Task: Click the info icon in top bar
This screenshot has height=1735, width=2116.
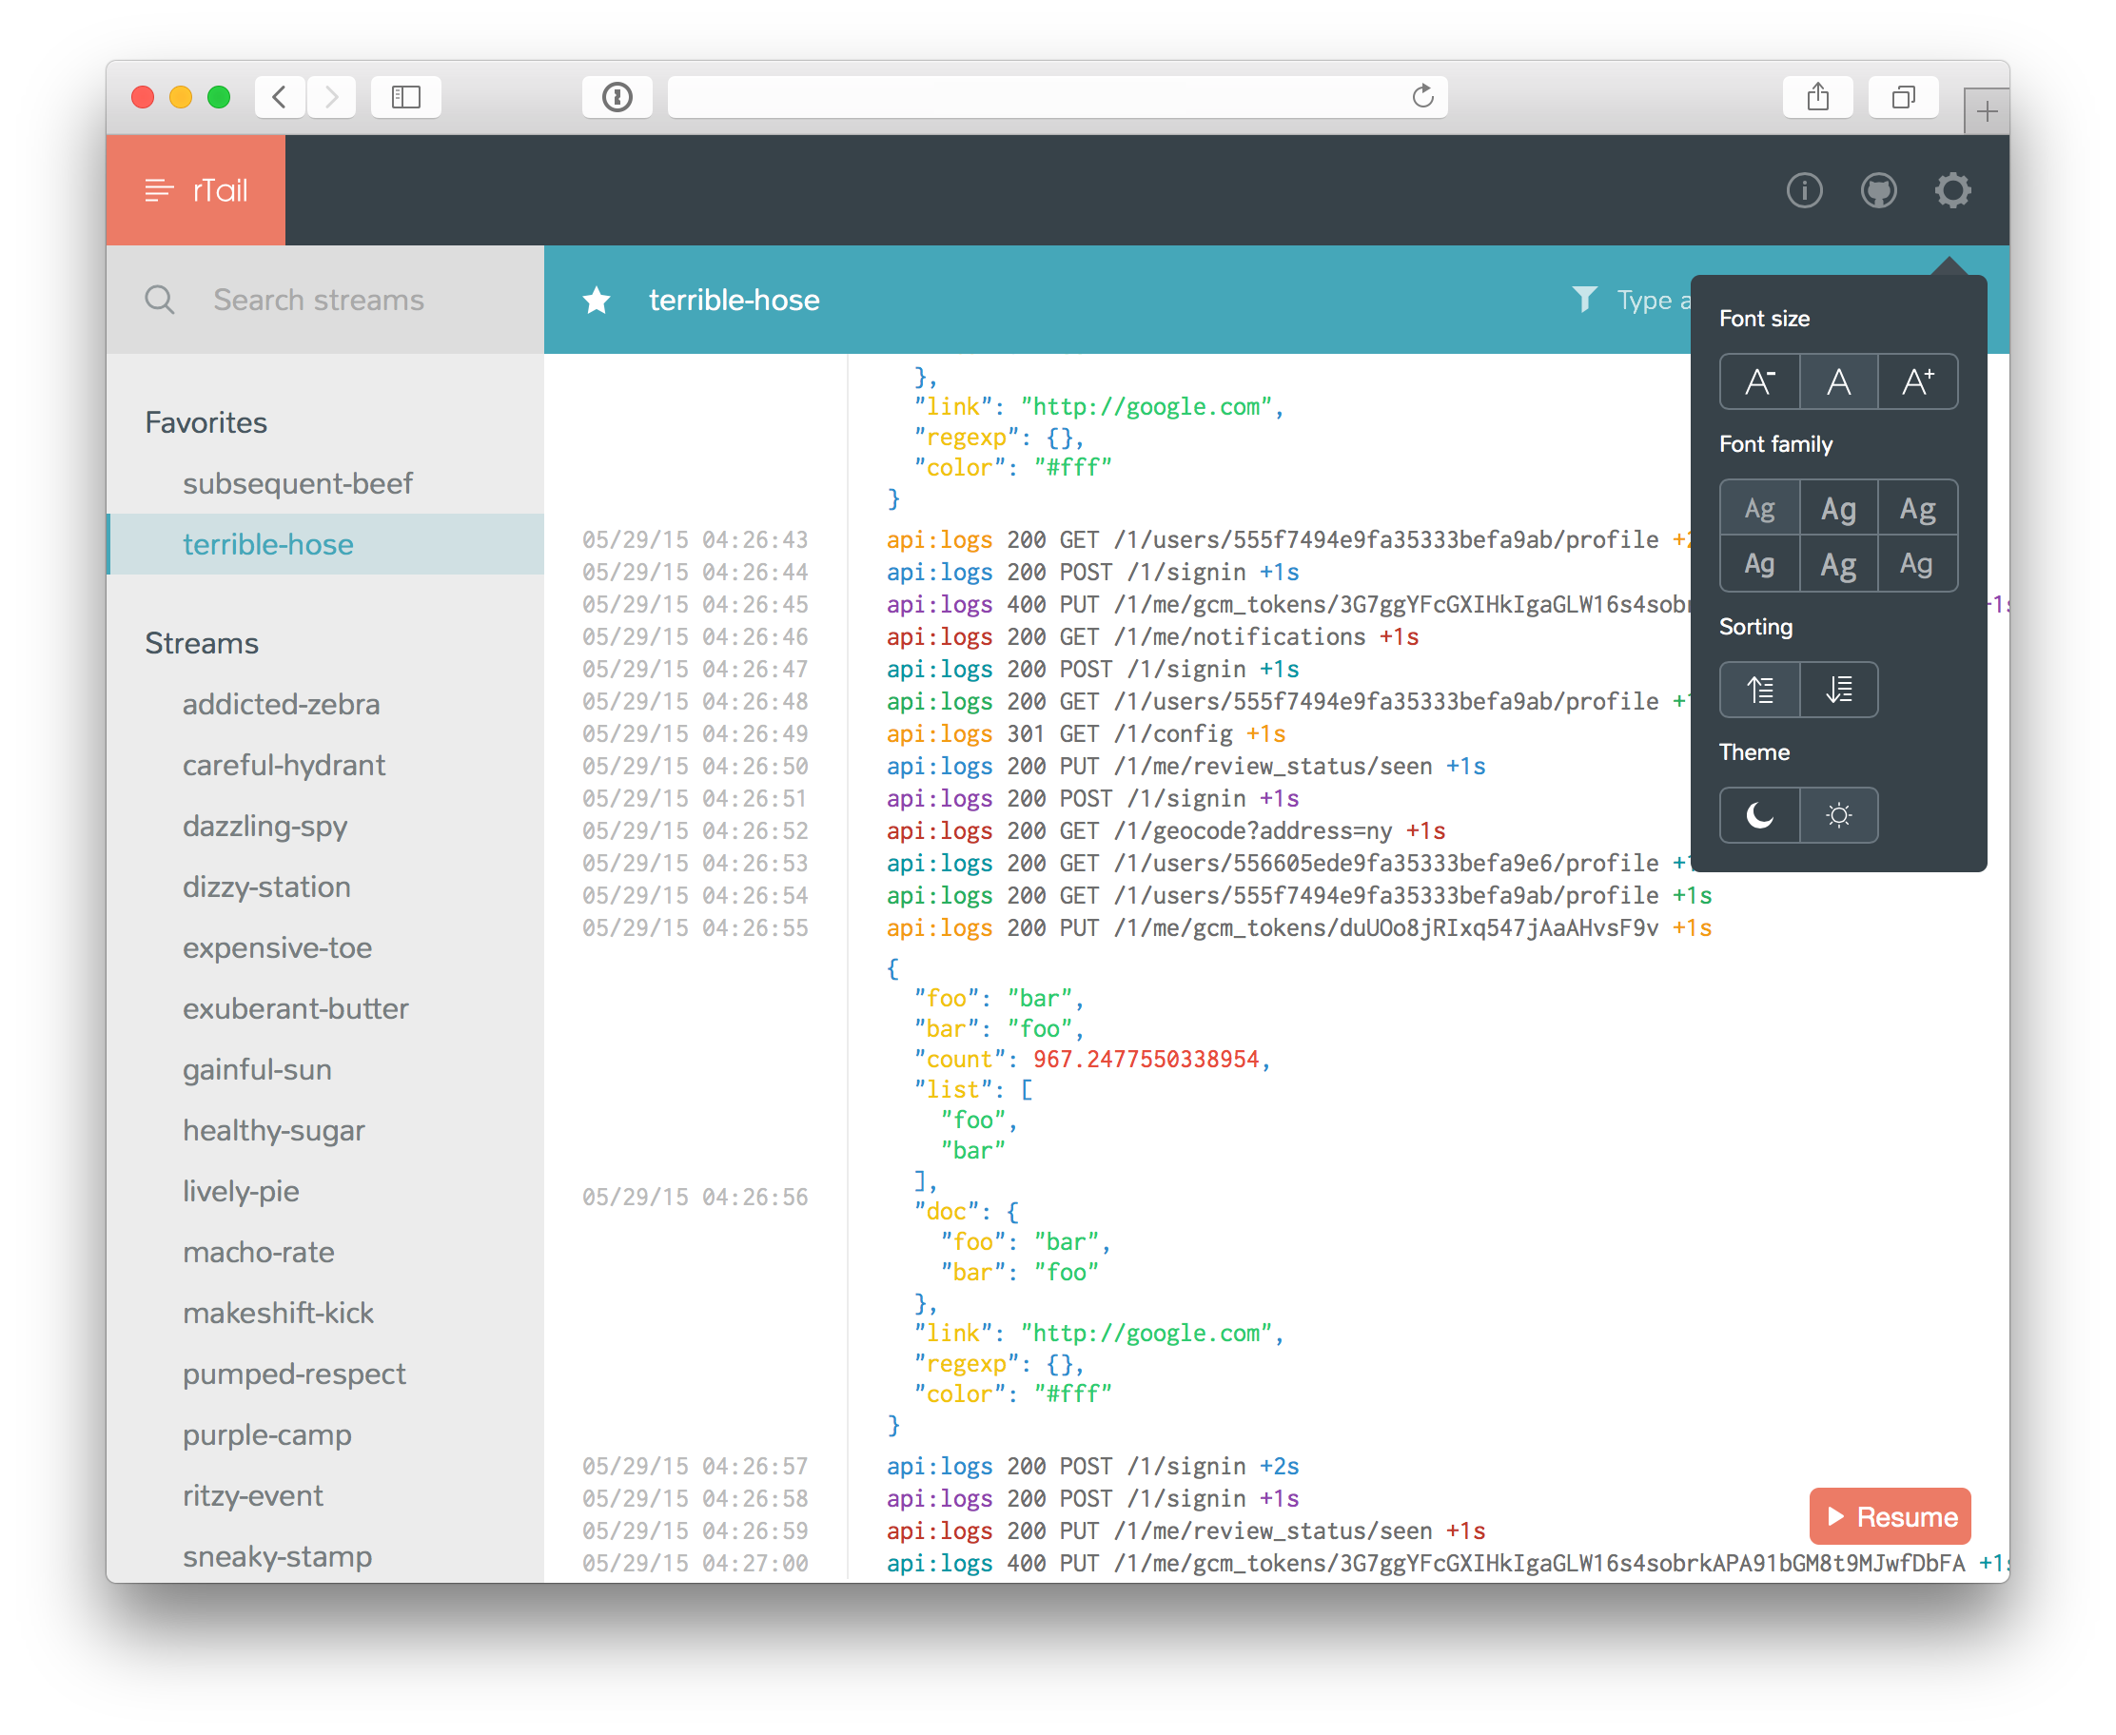Action: (x=1805, y=191)
